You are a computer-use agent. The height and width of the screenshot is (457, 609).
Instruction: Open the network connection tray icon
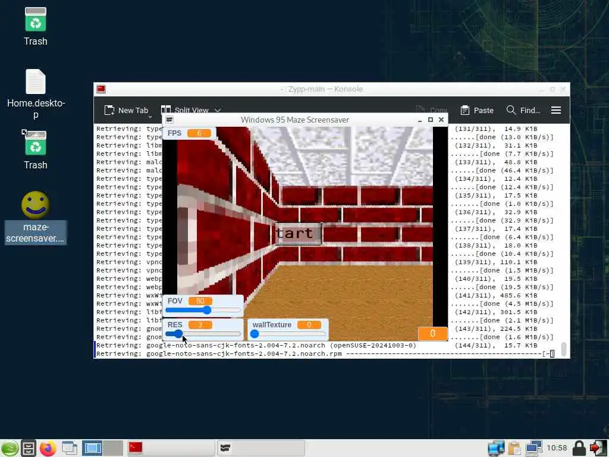533,448
